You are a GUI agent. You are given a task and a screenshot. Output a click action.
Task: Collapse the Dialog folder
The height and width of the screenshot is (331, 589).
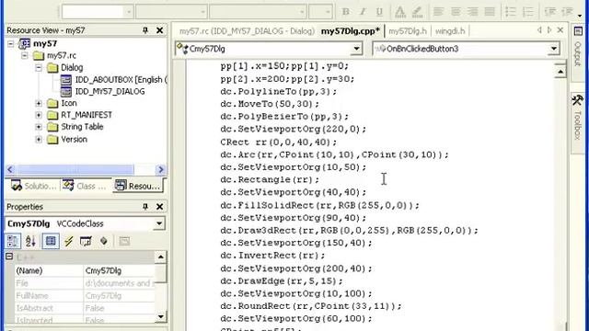(39, 68)
